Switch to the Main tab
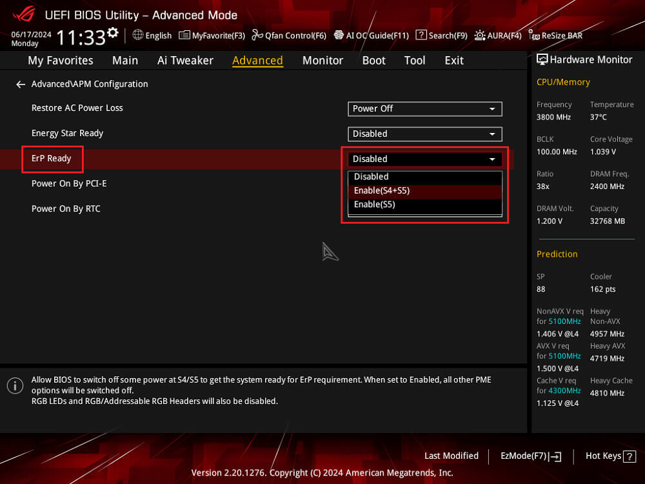The image size is (645, 484). point(125,61)
